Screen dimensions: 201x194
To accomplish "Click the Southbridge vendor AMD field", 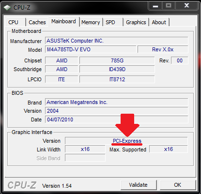I will point(62,69).
